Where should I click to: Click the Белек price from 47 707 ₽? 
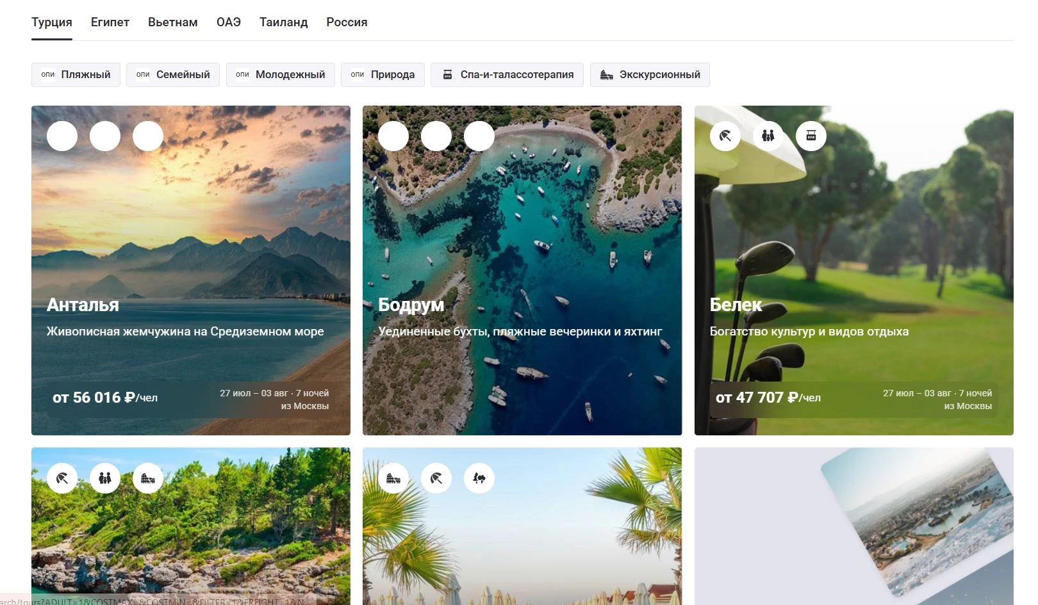[x=768, y=398]
